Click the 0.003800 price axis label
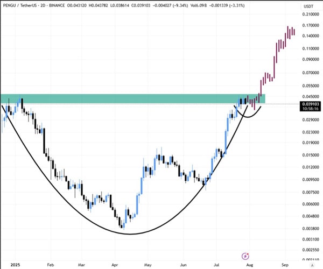This screenshot has width=323, height=269. pos(311,229)
